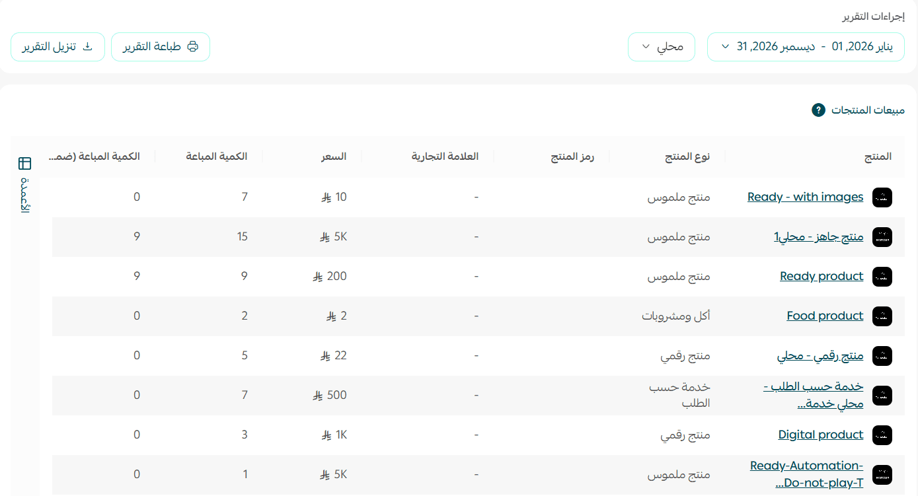Click تنزيل التقرير download button
Viewport: 918px width, 496px height.
[x=58, y=47]
